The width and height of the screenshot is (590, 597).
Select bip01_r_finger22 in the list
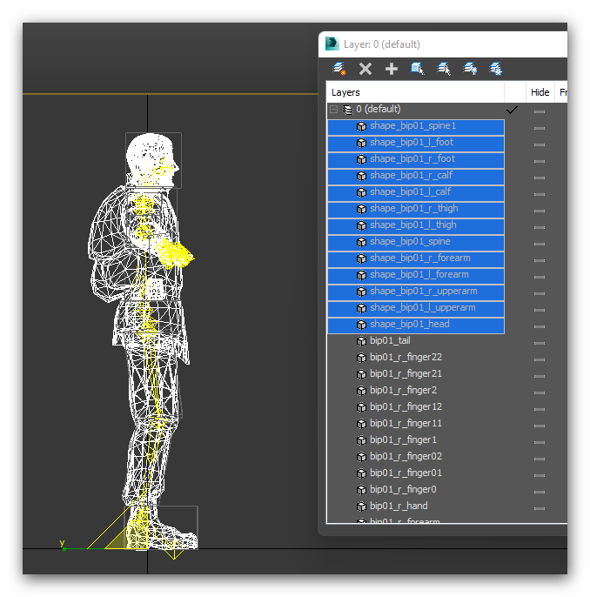406,358
